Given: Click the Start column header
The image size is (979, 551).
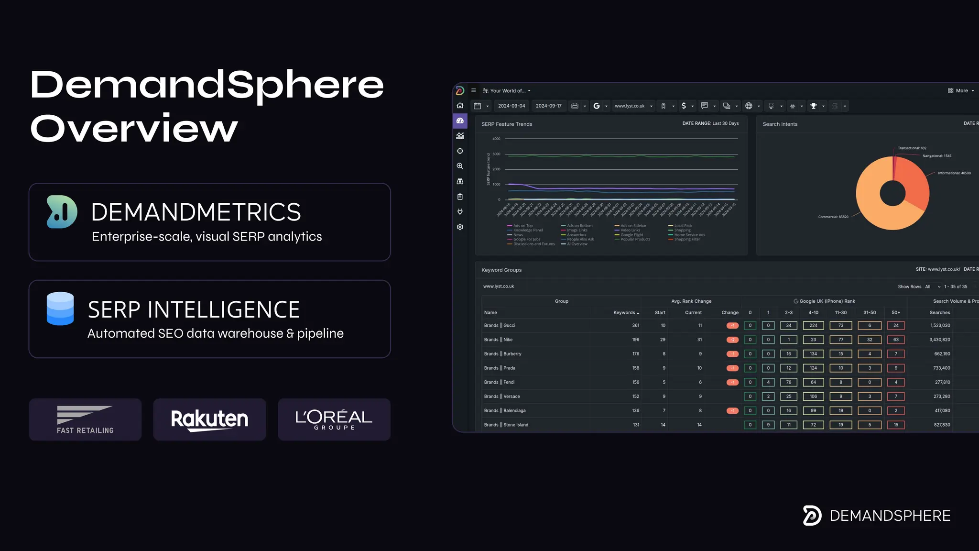Looking at the screenshot, I should 660,313.
